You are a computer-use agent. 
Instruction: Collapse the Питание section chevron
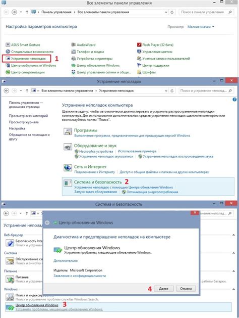(x=233, y=271)
